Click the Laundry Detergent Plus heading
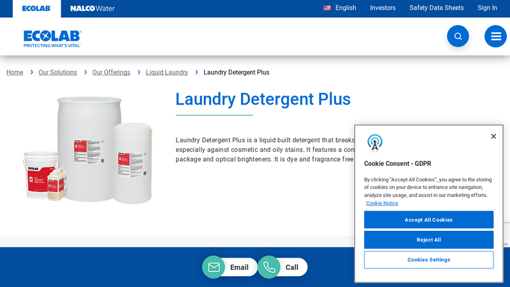 click(x=263, y=99)
